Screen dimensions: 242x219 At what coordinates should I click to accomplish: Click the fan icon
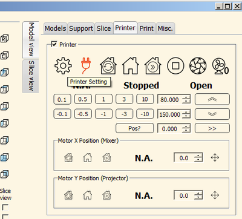(220, 66)
